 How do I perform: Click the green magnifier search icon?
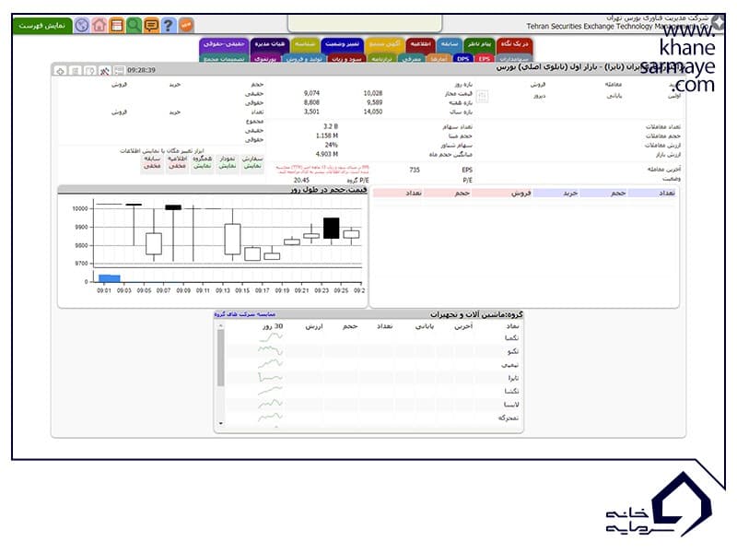134,25
